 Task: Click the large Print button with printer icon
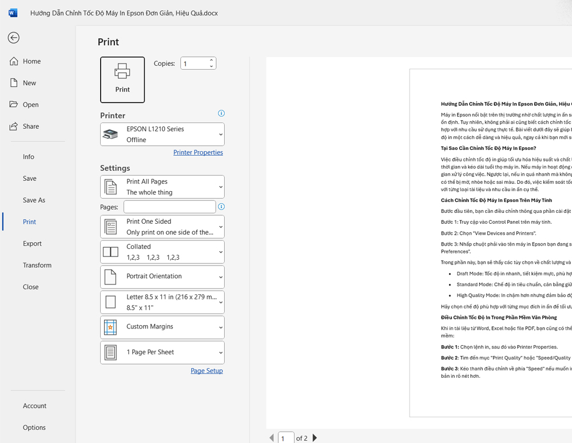[122, 80]
